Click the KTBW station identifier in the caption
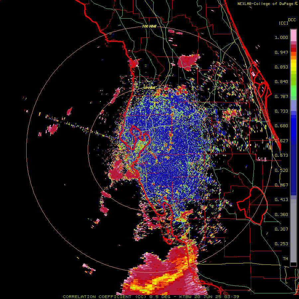 (x=186, y=297)
